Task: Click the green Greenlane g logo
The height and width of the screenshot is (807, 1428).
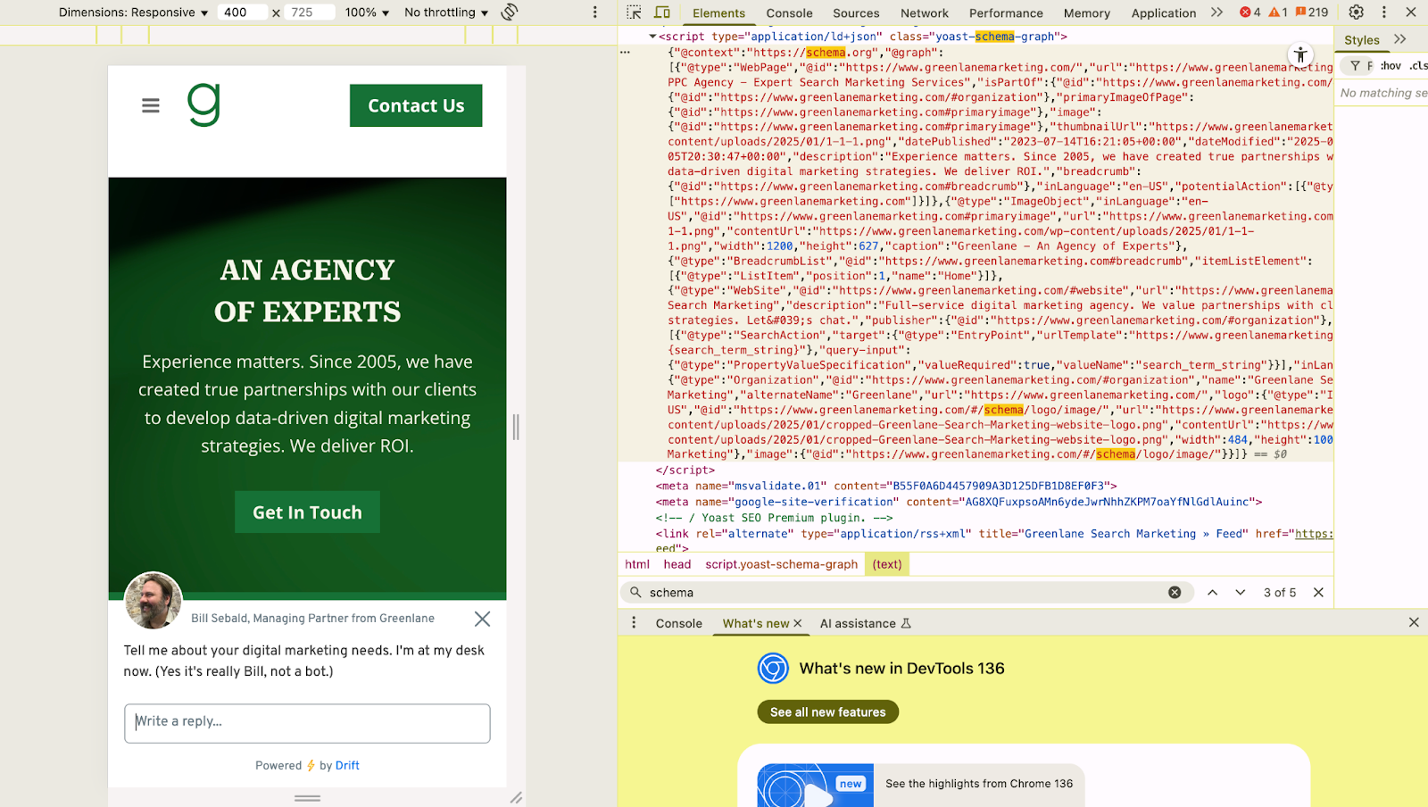Action: (x=203, y=104)
